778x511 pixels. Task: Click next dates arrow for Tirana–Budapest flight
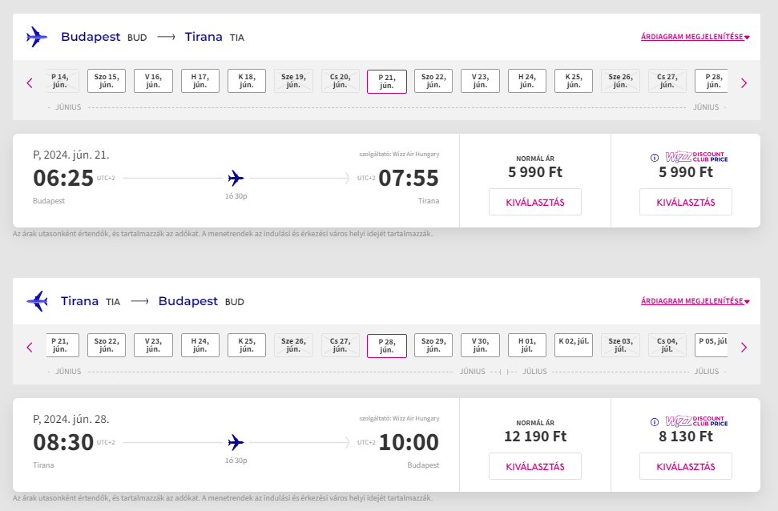point(744,348)
